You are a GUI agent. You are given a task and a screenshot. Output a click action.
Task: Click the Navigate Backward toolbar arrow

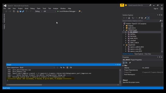[x=6, y=11]
